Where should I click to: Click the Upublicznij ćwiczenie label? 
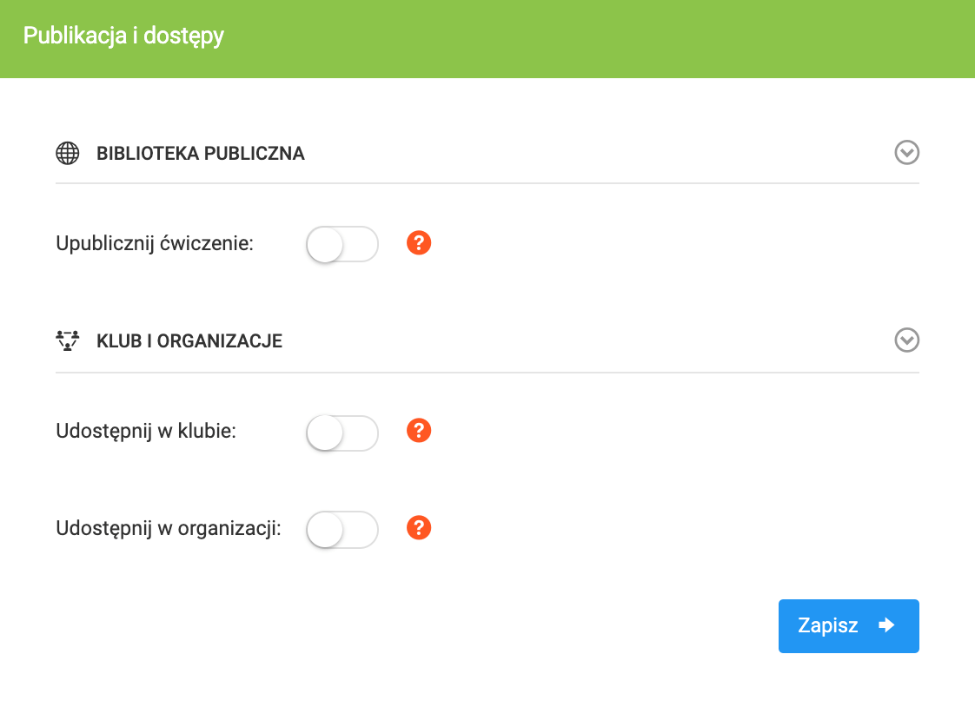pyautogui.click(x=154, y=243)
